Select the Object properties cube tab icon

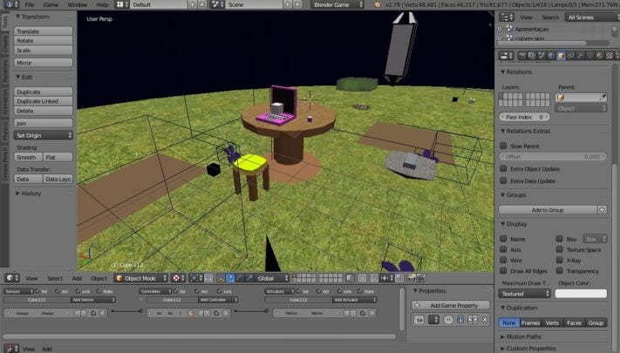tap(560, 55)
